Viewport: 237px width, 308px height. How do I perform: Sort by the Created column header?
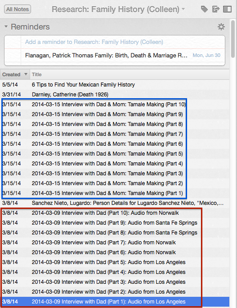pyautogui.click(x=15, y=74)
